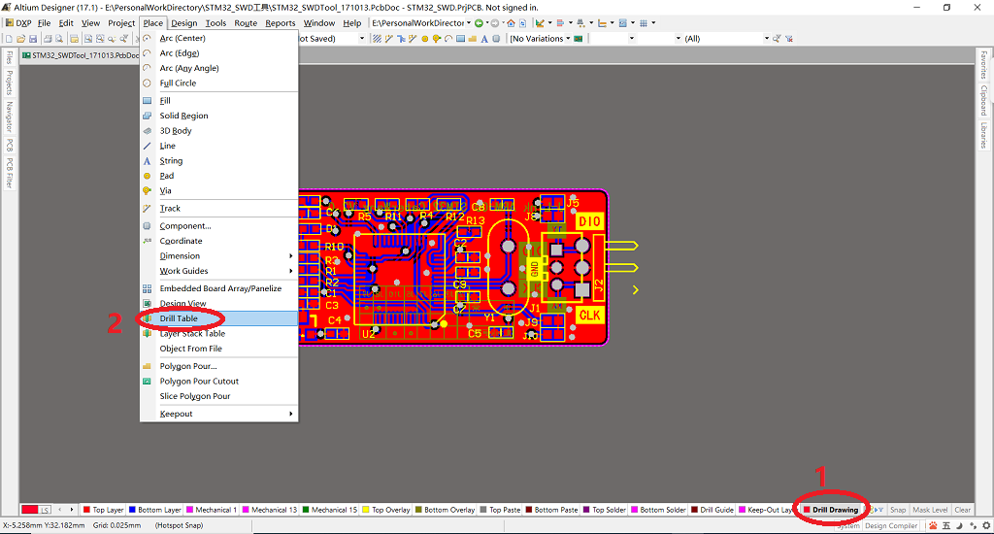Expand the Work Guides submenu

click(x=218, y=271)
